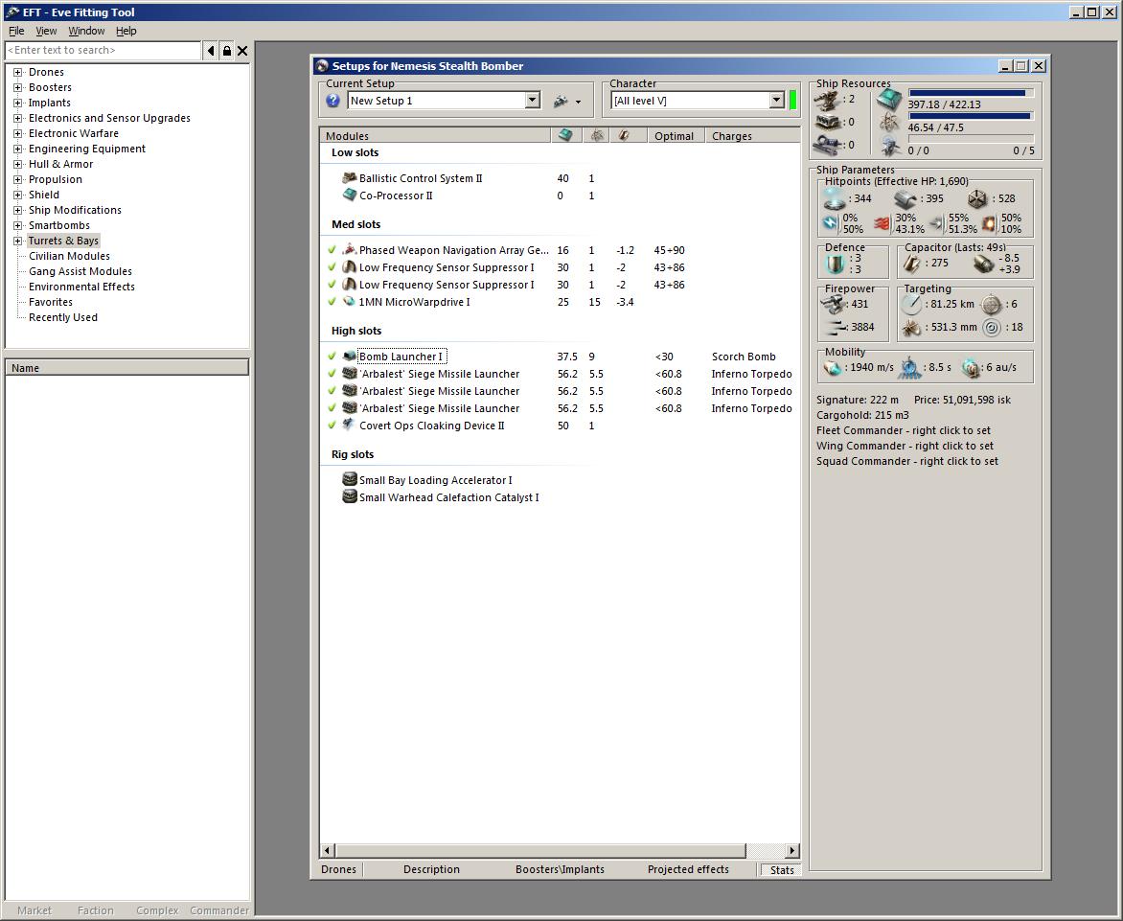This screenshot has width=1123, height=921.
Task: Click the Firepower DPS icon
Action: coord(834,305)
